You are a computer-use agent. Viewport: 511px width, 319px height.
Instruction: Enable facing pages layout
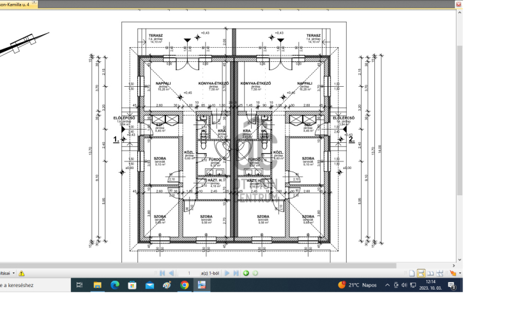click(x=430, y=273)
